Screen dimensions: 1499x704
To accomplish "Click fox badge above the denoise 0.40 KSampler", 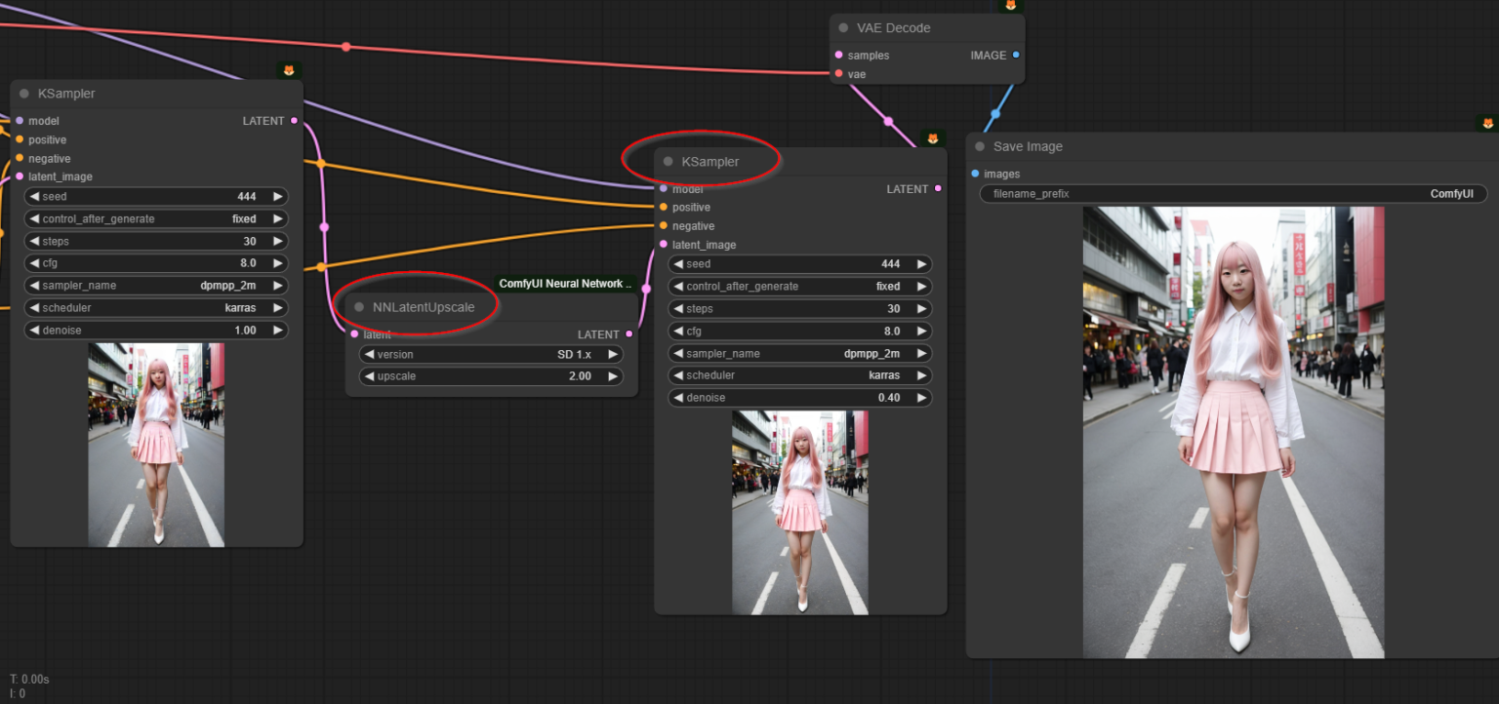I will 932,138.
